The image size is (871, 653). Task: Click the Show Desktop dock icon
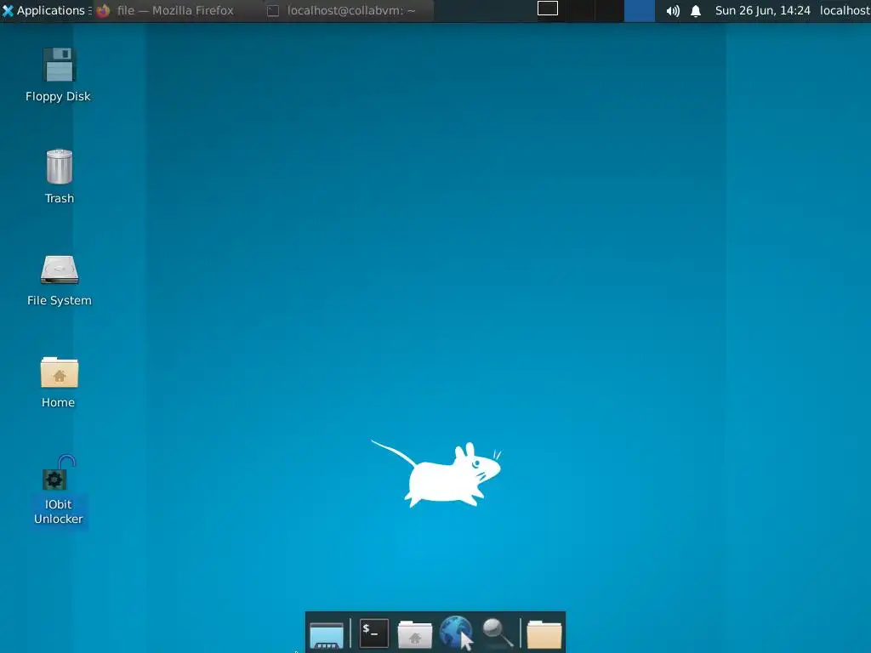tap(327, 634)
